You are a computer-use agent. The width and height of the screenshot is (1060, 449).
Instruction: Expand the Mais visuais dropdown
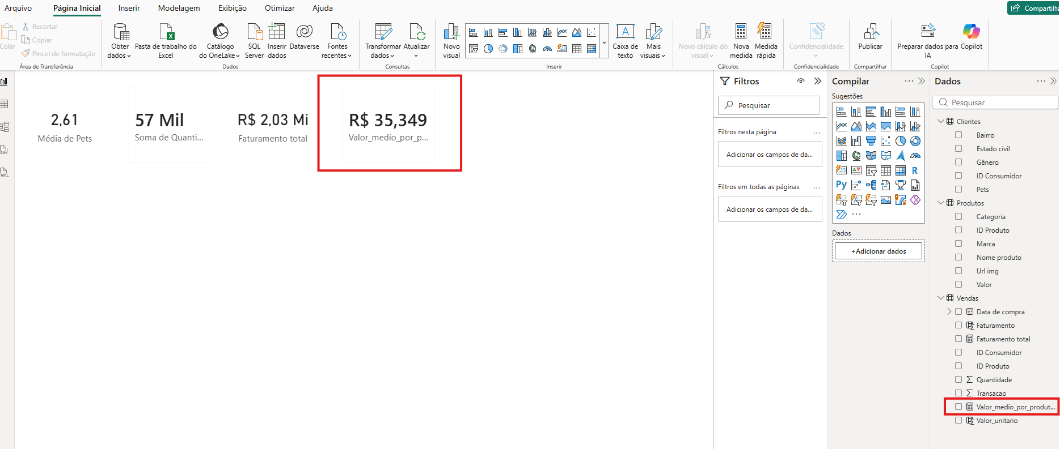point(653,51)
